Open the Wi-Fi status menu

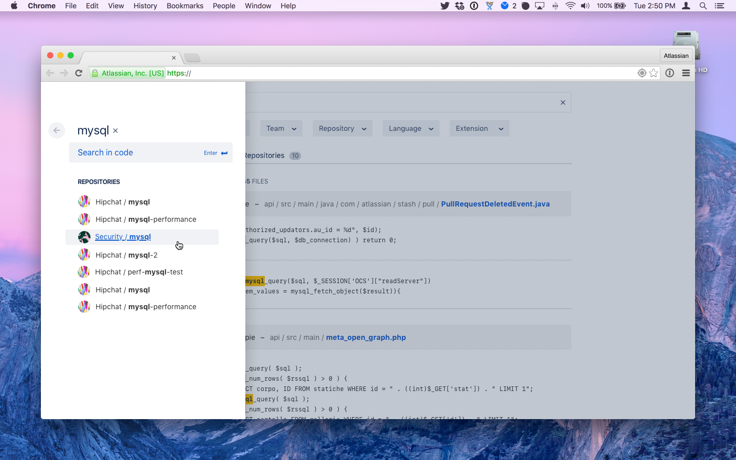[570, 6]
